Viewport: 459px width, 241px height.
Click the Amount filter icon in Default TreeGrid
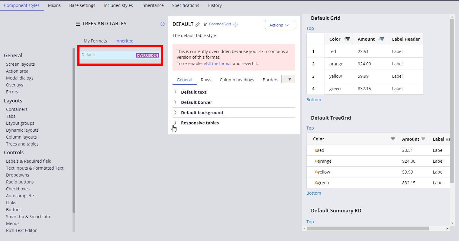pos(423,139)
